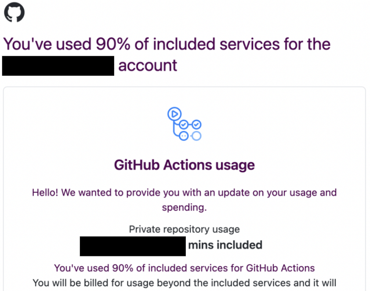The width and height of the screenshot is (370, 291).
Task: Select the "GitHub Actions usage" heading
Action: [184, 165]
